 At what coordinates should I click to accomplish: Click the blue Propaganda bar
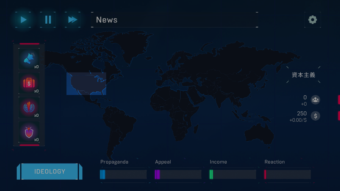124,174
